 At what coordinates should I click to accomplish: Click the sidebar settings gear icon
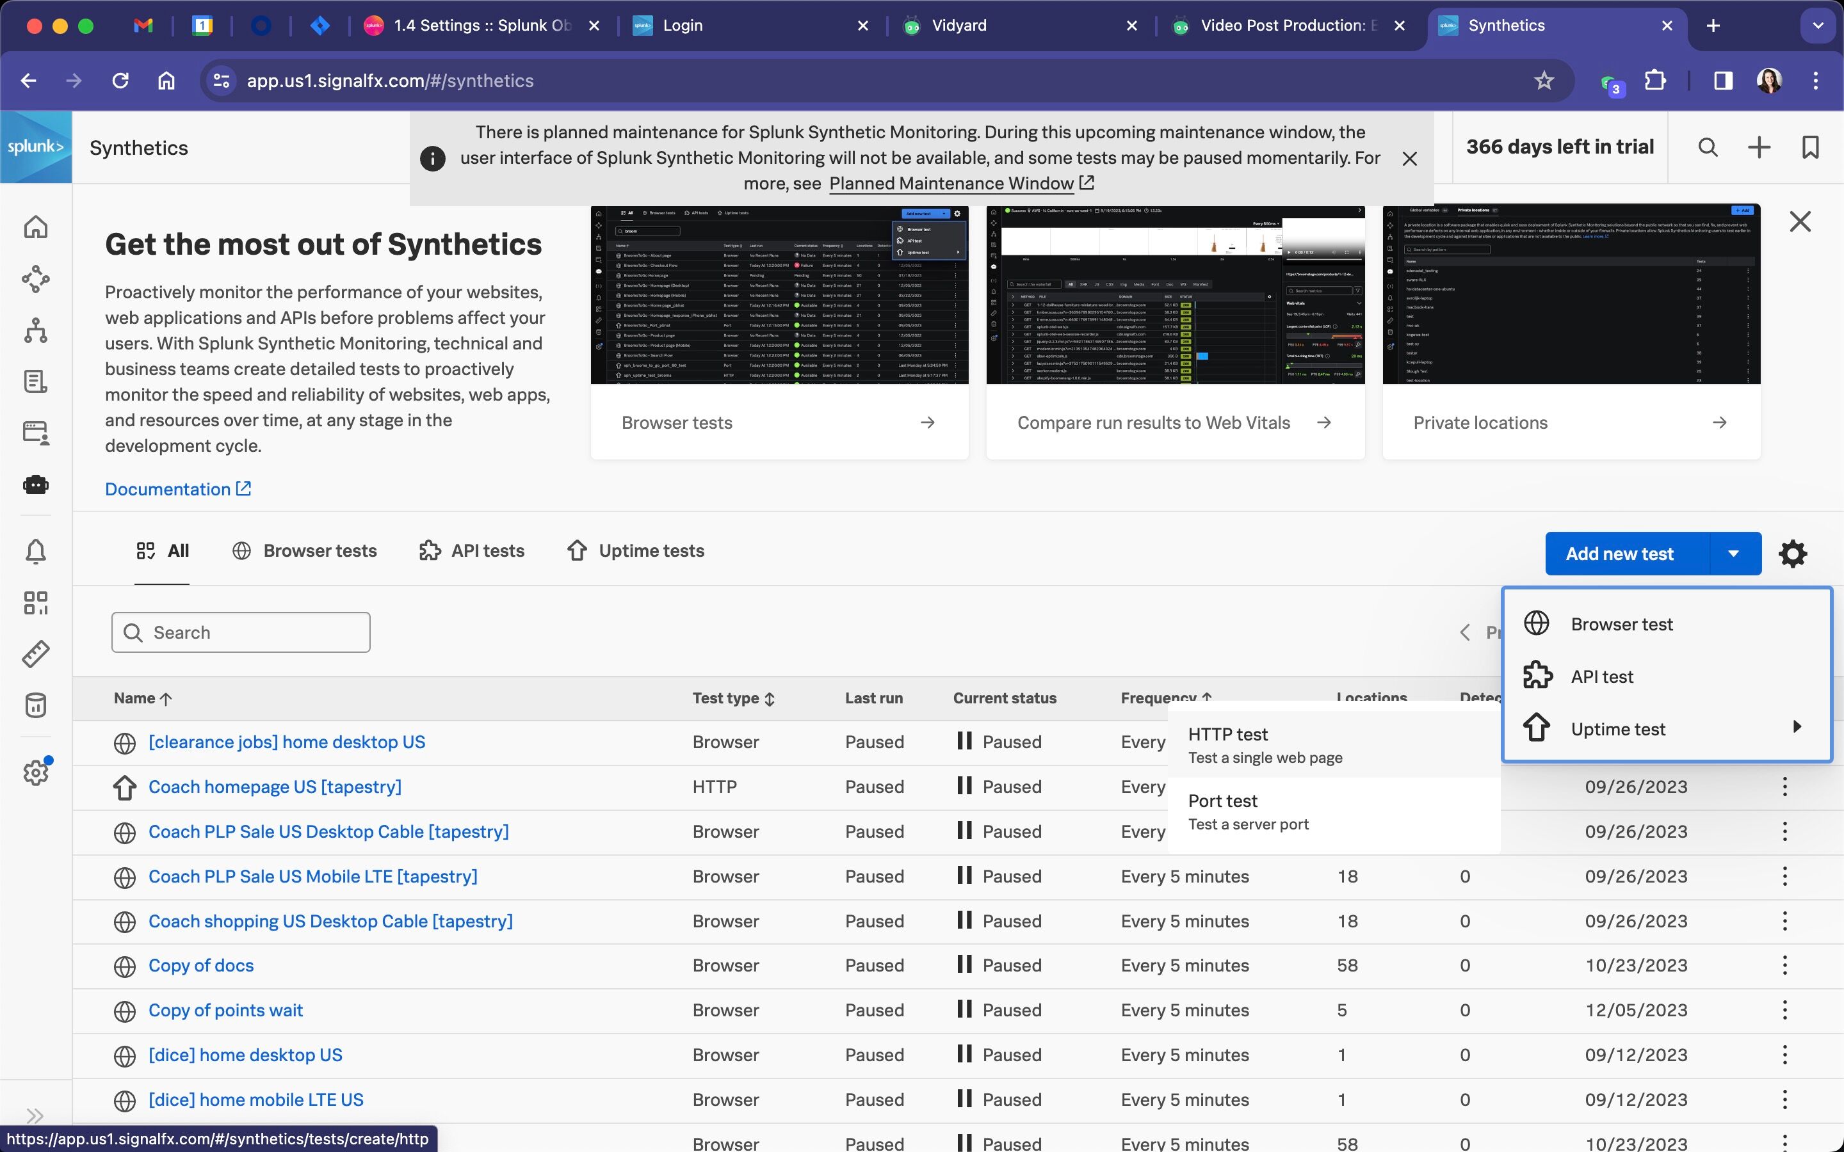[x=36, y=772]
